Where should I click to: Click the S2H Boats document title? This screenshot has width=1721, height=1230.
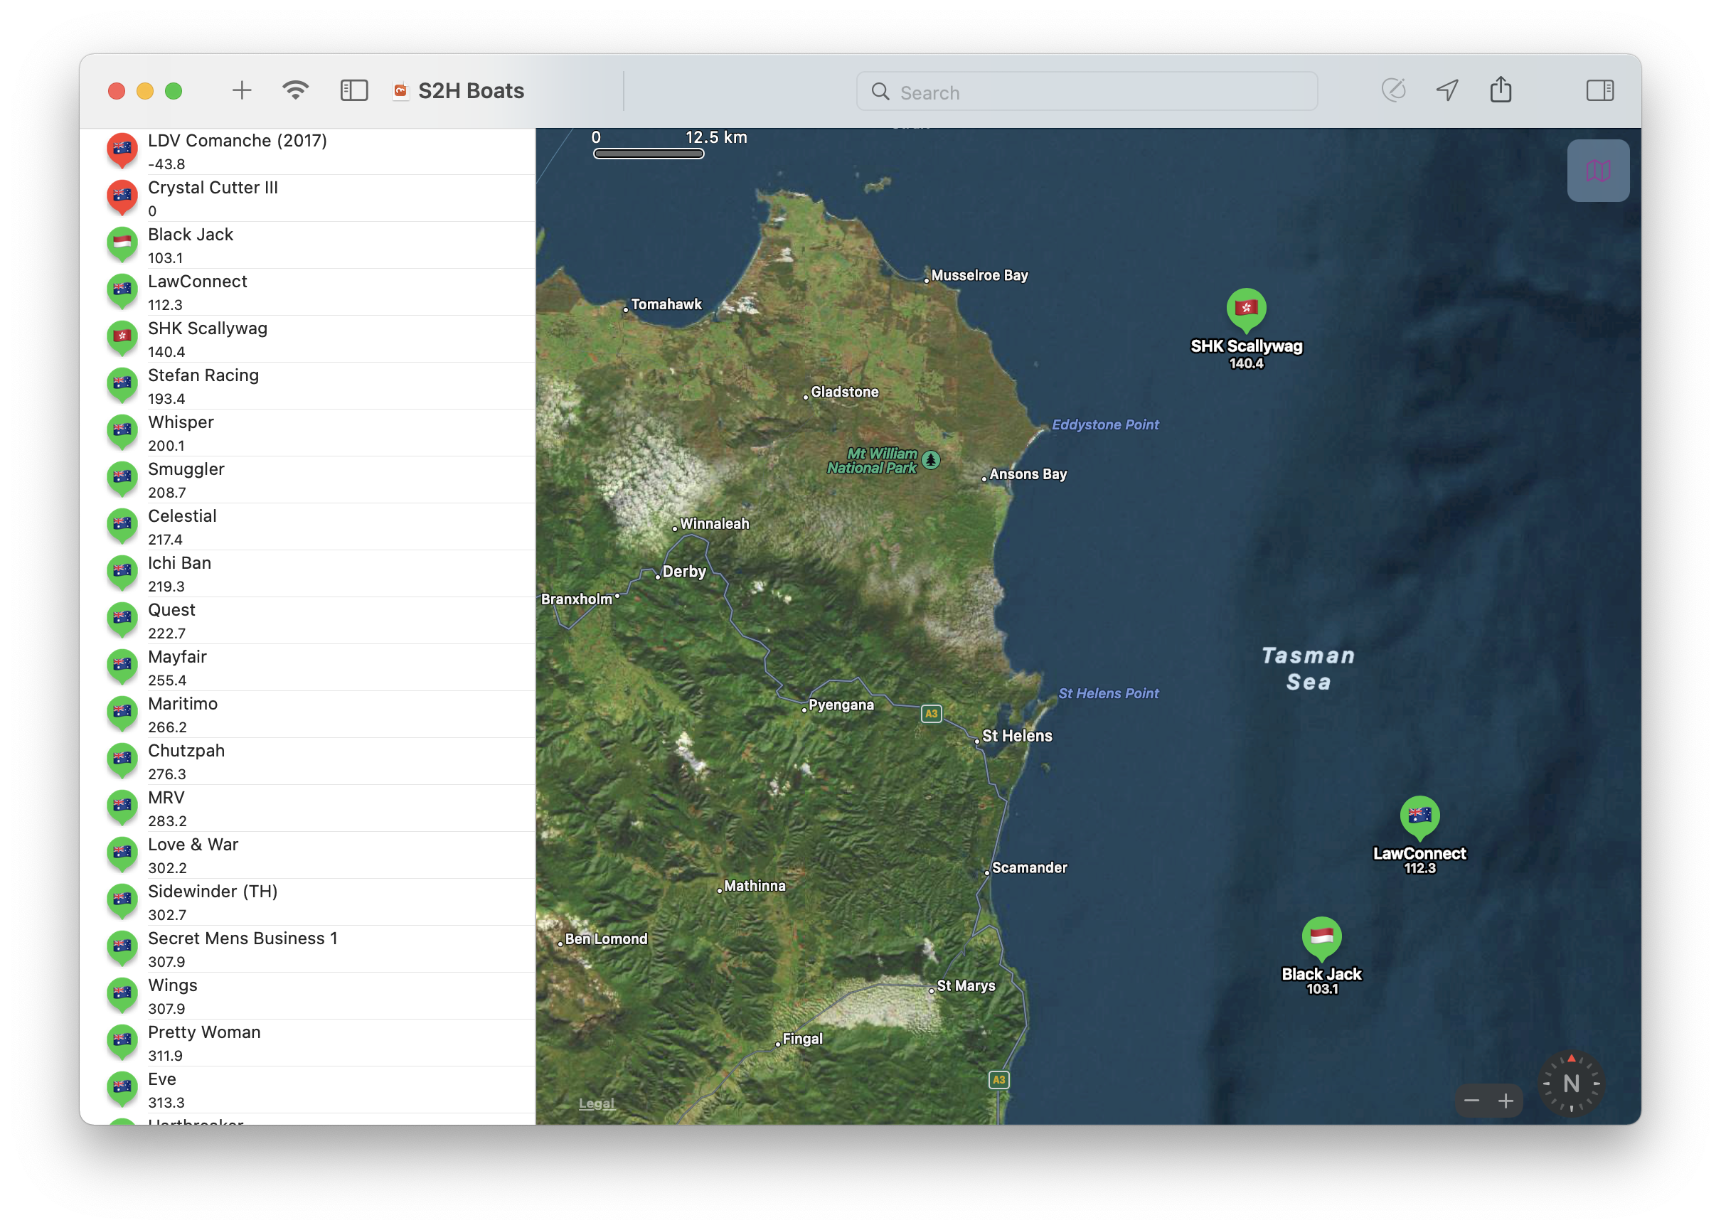[470, 91]
